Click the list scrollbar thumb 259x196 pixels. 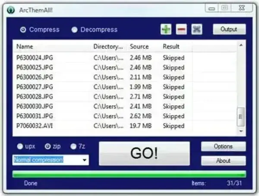click(x=241, y=117)
